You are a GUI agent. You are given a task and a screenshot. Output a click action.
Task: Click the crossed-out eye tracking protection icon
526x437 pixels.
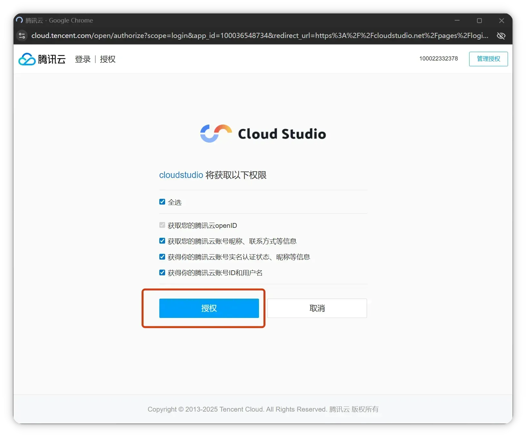click(501, 36)
